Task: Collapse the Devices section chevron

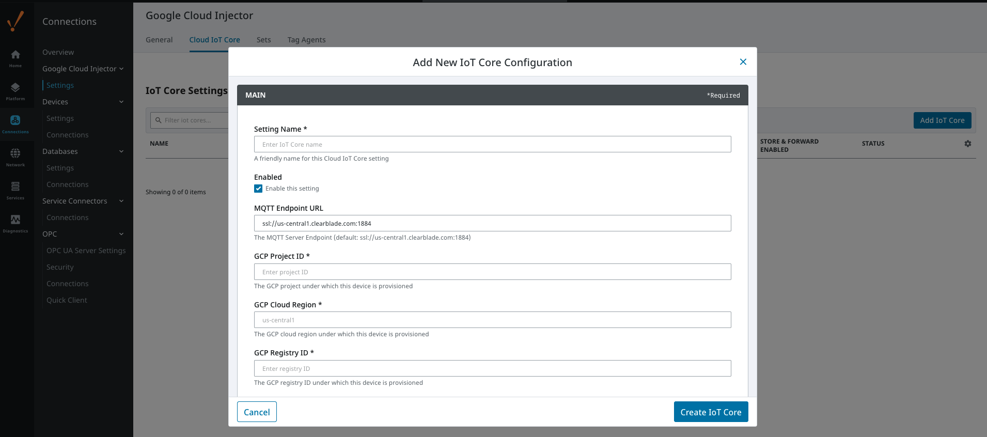Action: coord(121,102)
